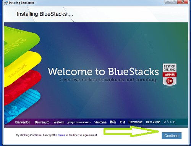Click the Best of CES 2012 badge
This screenshot has height=146, width=191.
[x=170, y=75]
